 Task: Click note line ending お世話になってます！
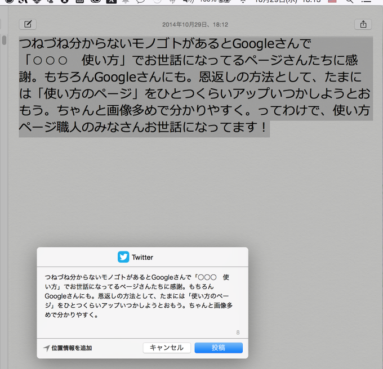click(144, 127)
